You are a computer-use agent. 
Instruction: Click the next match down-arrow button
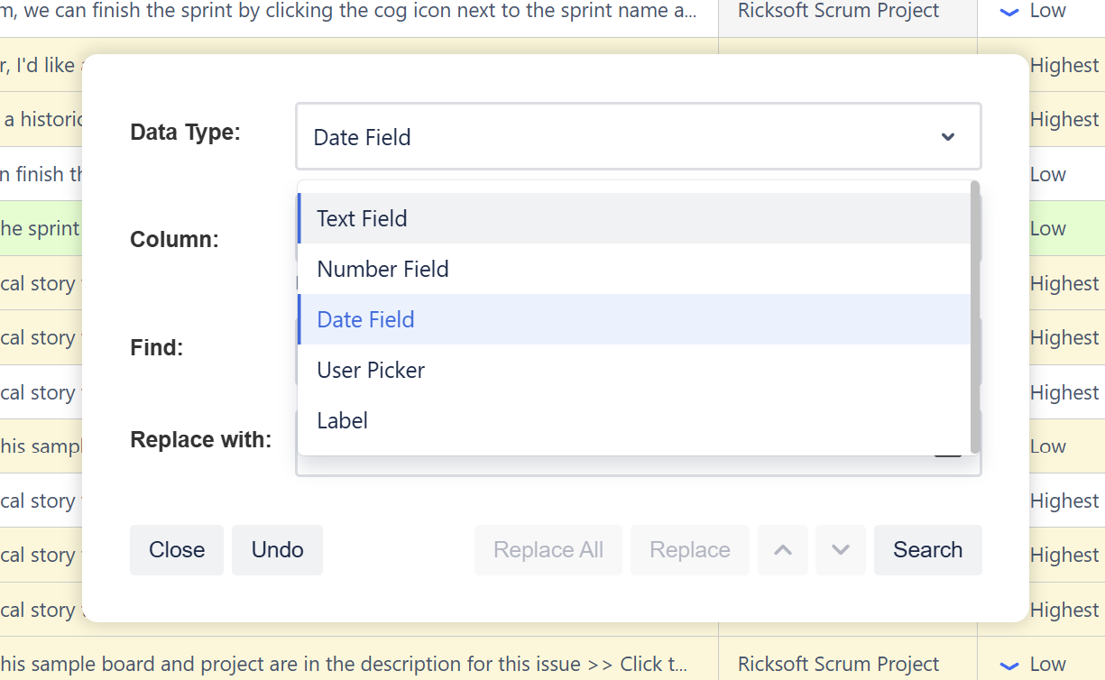tap(841, 550)
